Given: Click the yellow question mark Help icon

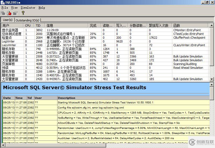Looking at the screenshot, I should [x=23, y=13].
